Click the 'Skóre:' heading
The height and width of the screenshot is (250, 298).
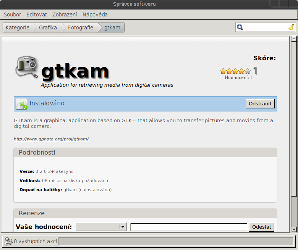(264, 58)
